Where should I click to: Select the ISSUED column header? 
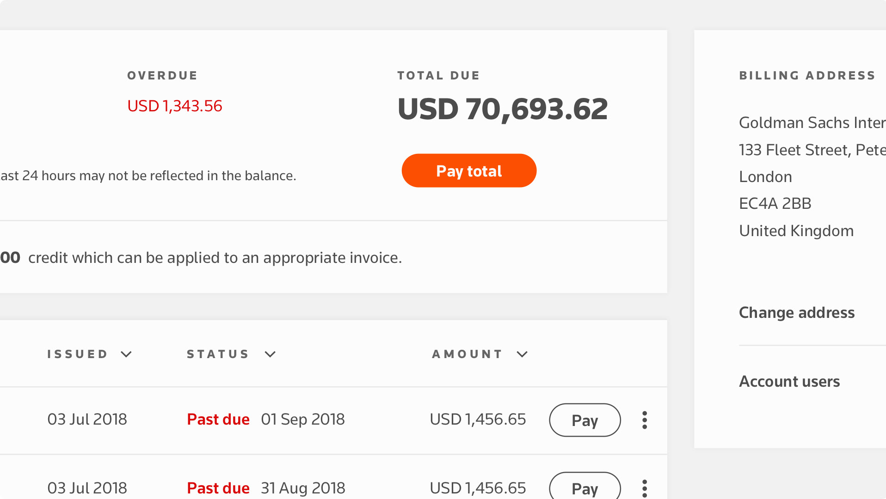[77, 354]
